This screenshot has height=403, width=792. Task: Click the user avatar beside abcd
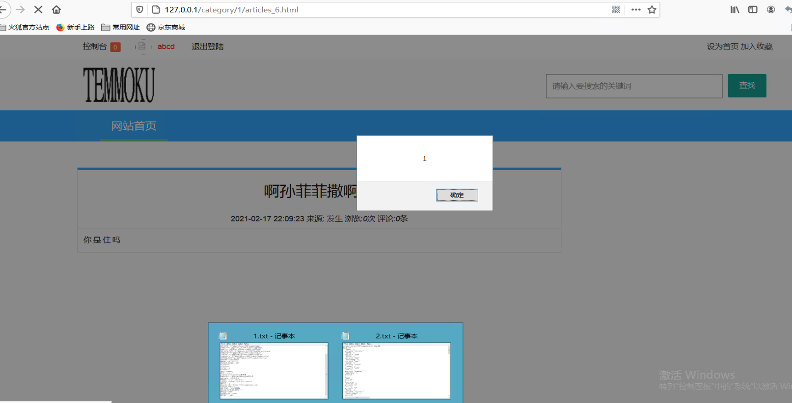tap(142, 46)
